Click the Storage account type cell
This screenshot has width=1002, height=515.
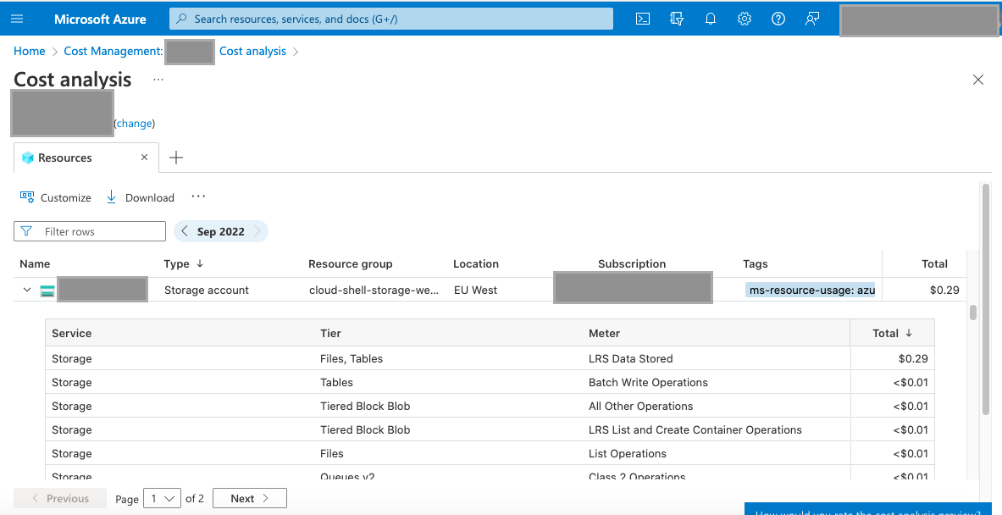(207, 290)
